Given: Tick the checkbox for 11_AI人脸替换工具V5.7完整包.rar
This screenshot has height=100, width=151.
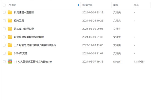Looking at the screenshot, I should pyautogui.click(x=4, y=61).
